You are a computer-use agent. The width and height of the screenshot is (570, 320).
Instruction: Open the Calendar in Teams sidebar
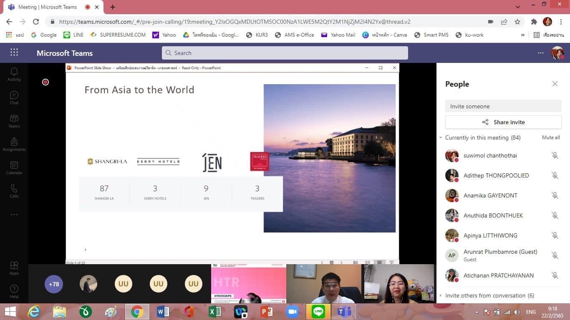[x=14, y=168]
